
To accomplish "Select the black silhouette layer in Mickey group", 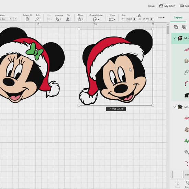I will (x=187, y=95).
